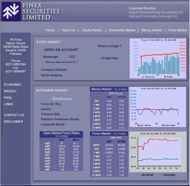Click the Money Market table header

coord(109,89)
